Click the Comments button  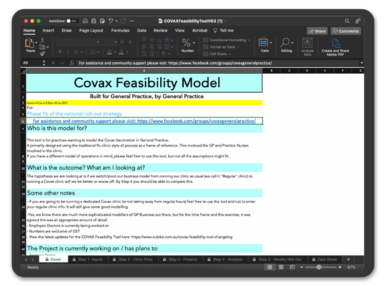[346, 31]
